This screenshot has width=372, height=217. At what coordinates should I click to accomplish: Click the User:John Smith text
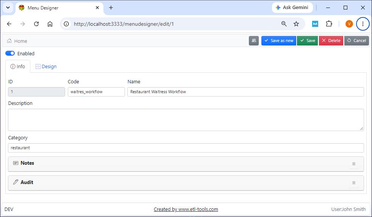point(348,209)
